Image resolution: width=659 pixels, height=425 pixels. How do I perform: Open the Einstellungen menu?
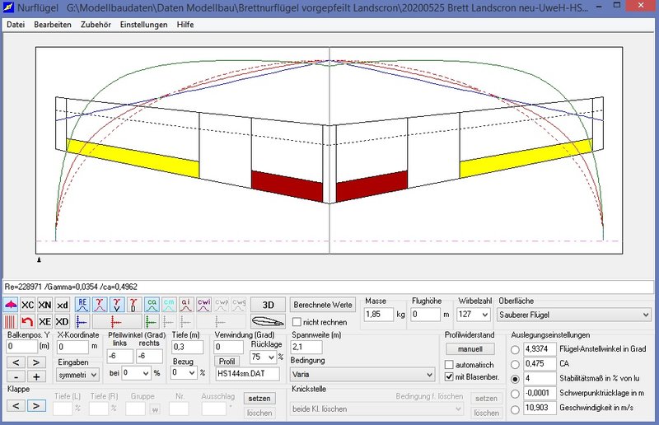tap(143, 25)
